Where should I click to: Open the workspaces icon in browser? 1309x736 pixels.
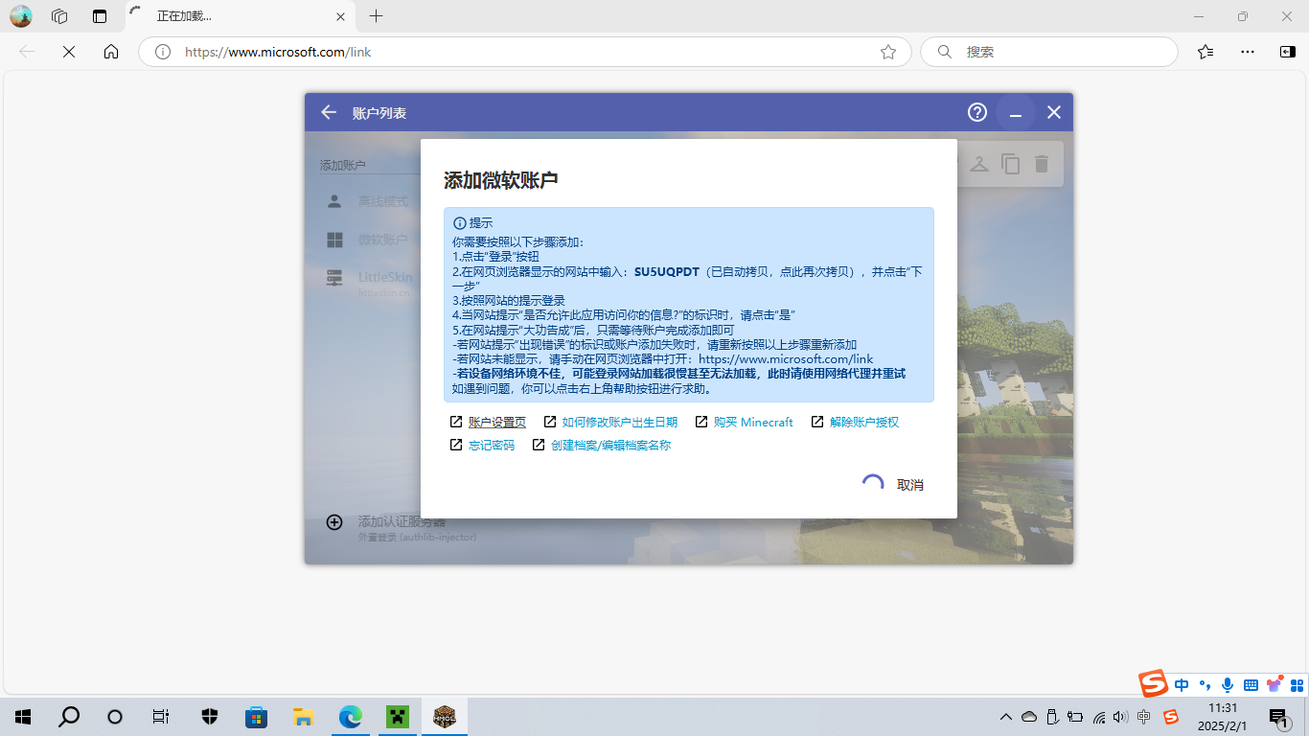59,16
